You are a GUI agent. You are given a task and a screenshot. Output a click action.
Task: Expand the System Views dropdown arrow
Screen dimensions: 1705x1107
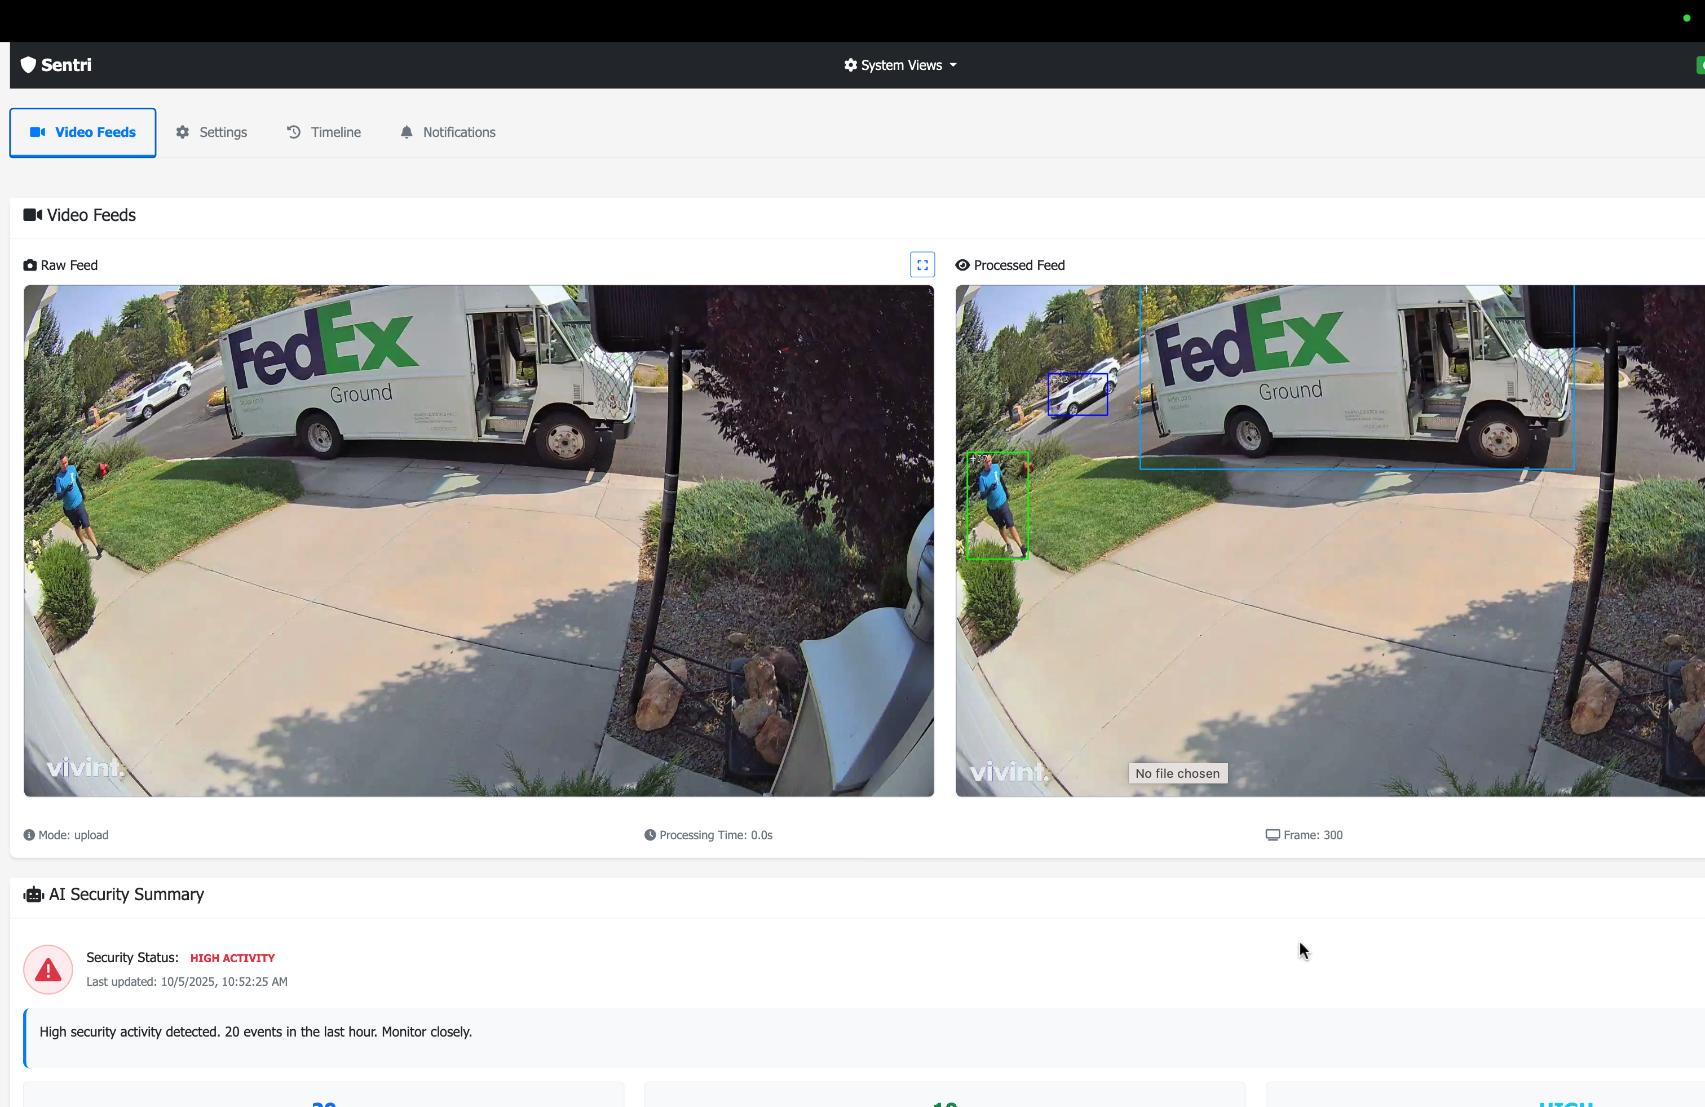[953, 65]
